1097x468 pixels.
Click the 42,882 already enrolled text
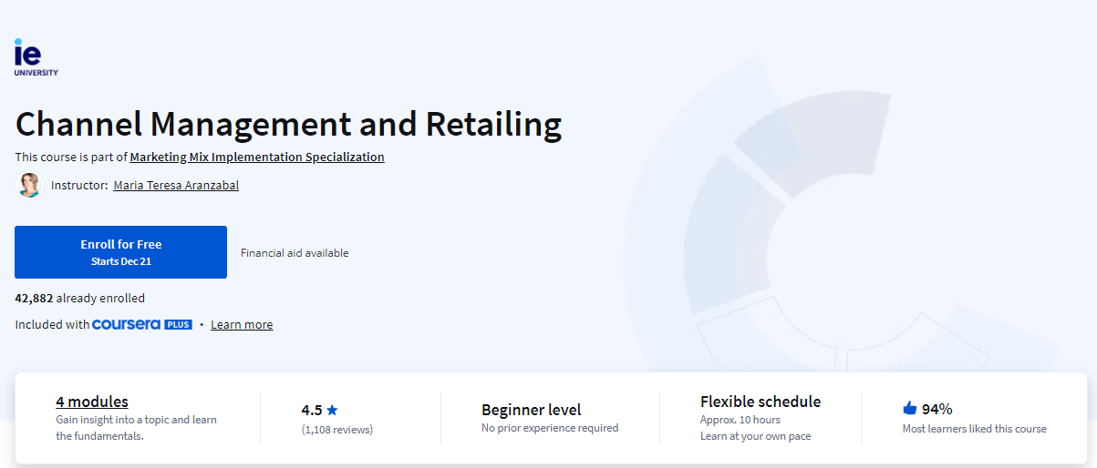[80, 298]
